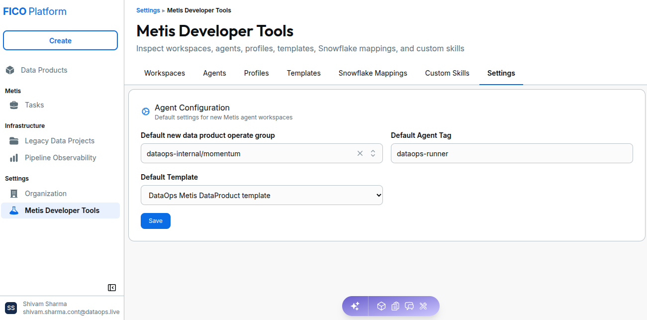Click the Agent Configuration gear icon

coord(146,111)
